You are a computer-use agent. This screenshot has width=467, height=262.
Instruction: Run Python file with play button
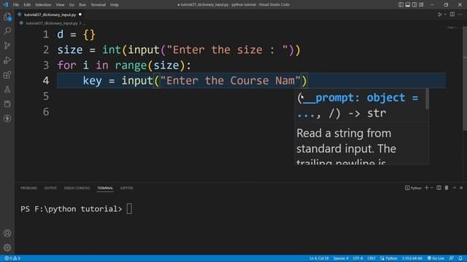click(x=439, y=15)
